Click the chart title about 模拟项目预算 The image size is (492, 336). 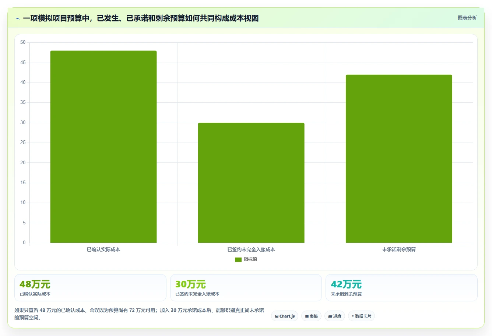pyautogui.click(x=141, y=18)
